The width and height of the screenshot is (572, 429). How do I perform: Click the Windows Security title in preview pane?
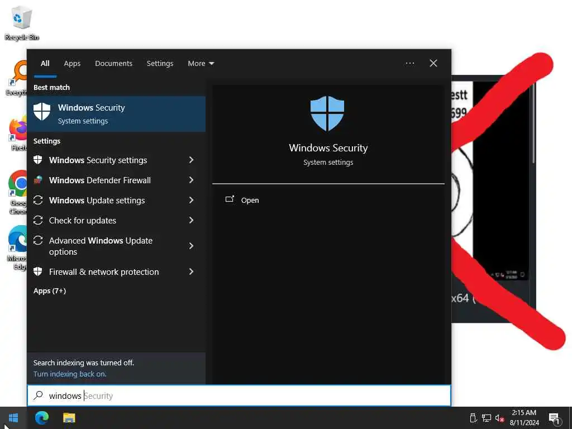tap(328, 147)
